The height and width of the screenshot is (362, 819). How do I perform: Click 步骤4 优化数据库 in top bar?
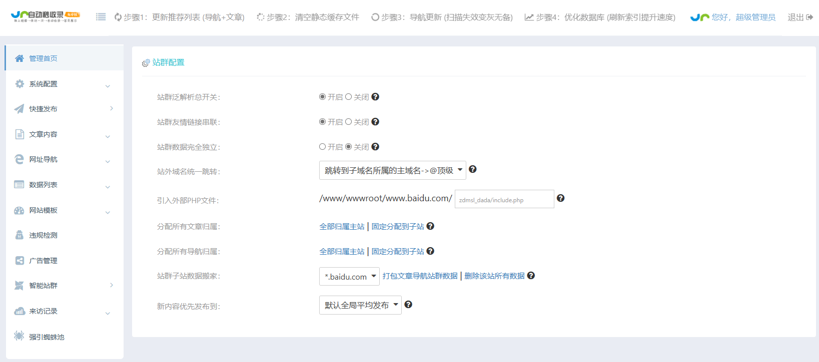pyautogui.click(x=600, y=17)
